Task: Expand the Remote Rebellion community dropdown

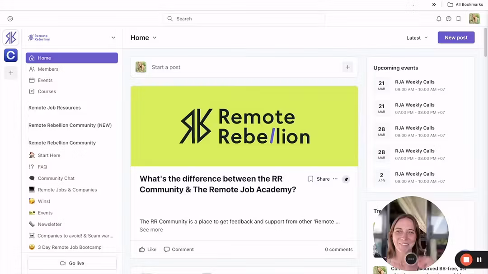Action: pyautogui.click(x=113, y=38)
